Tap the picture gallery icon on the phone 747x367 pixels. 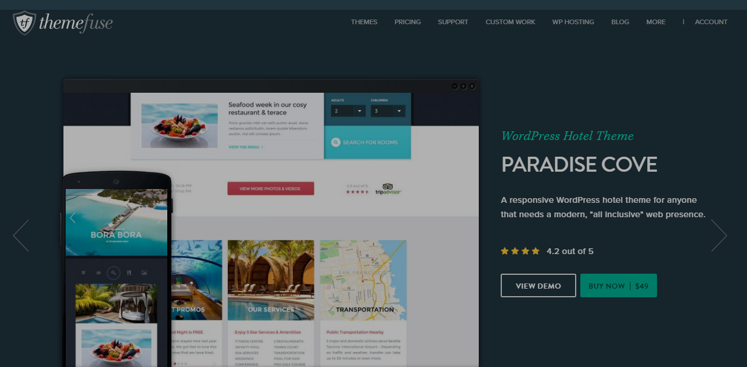pos(144,273)
